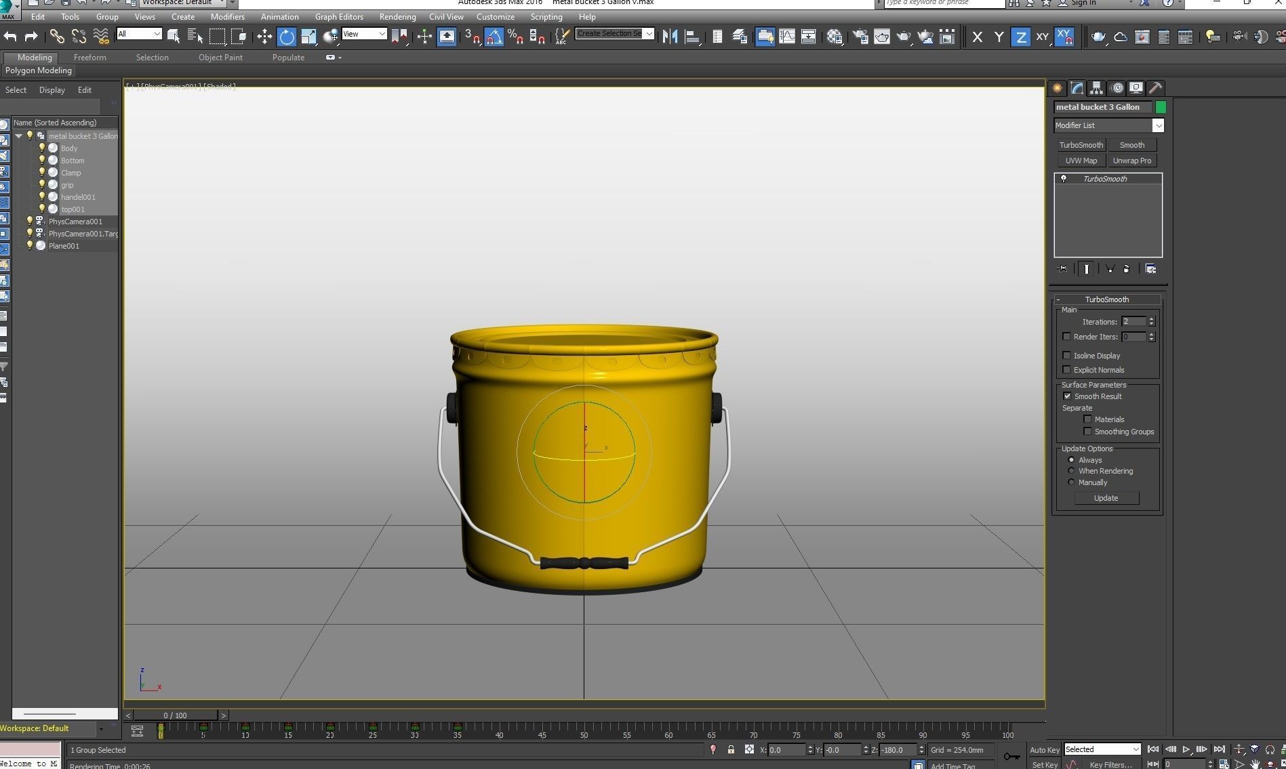Open the Hierarchy command panel tab
The image size is (1286, 769).
1096,88
